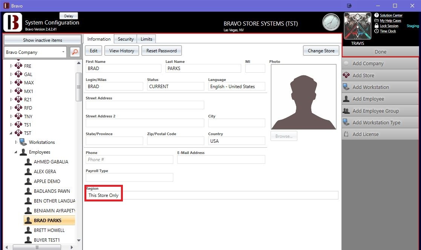Viewport: 421px width, 250px height.
Task: Expand the R21 tree node
Action: point(11,99)
